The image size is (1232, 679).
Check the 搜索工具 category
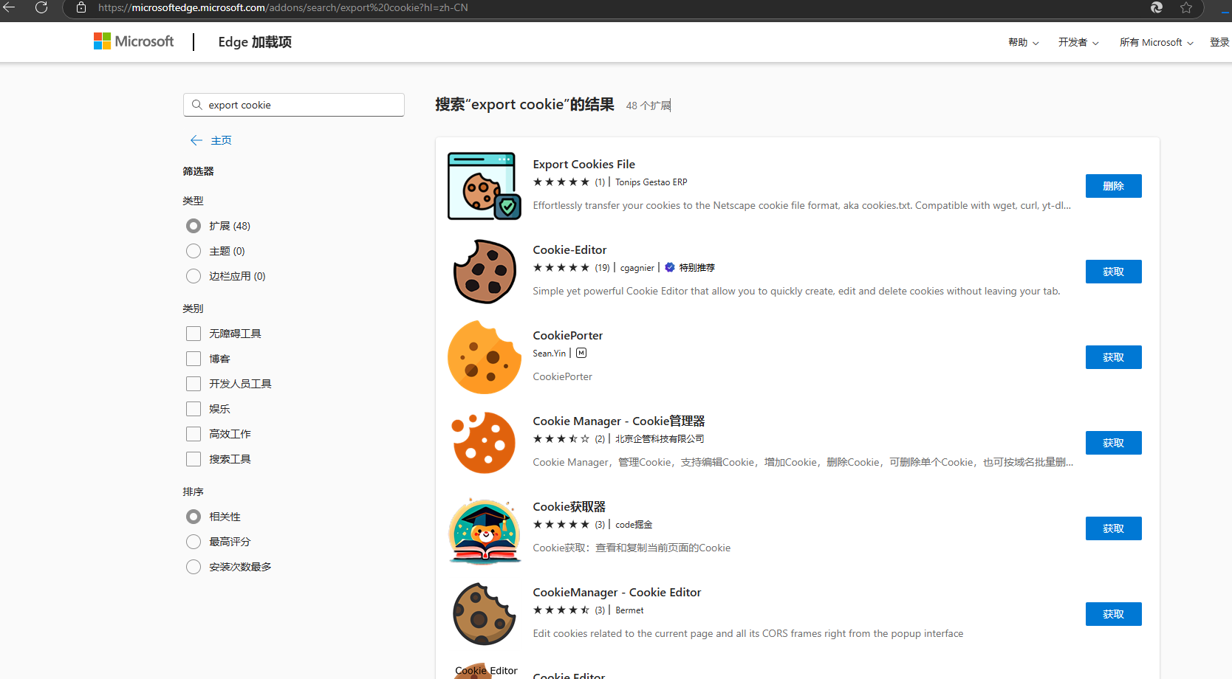click(x=194, y=459)
